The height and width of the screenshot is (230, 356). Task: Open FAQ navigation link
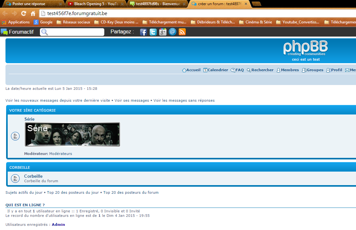237,70
